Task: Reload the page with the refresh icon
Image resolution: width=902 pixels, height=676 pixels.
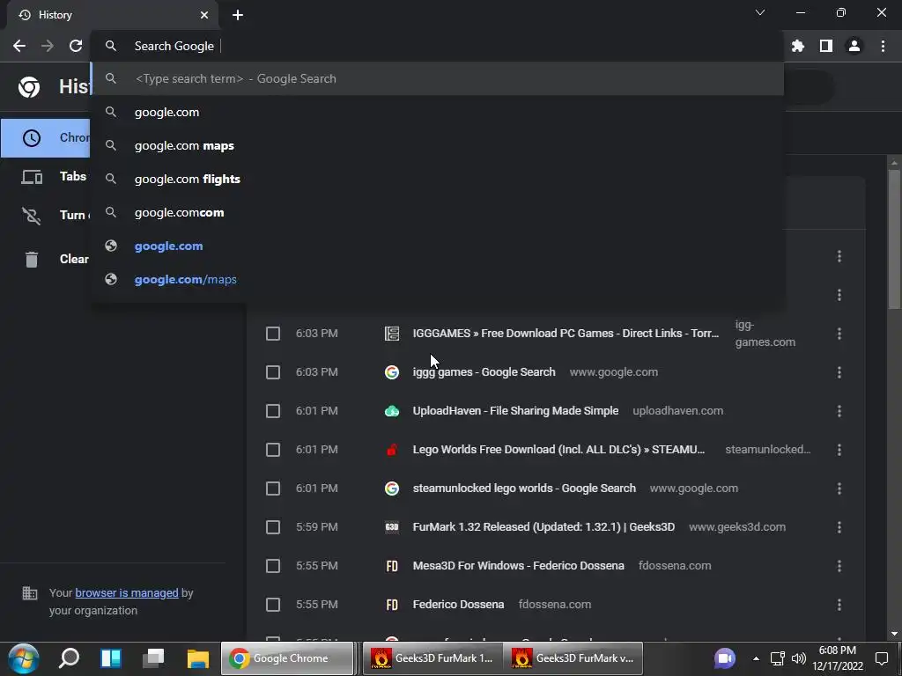Action: (x=76, y=46)
